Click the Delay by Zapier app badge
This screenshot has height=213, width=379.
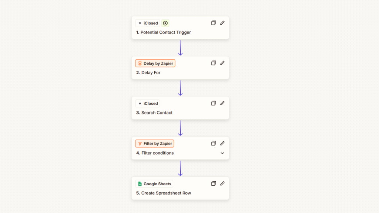click(155, 63)
